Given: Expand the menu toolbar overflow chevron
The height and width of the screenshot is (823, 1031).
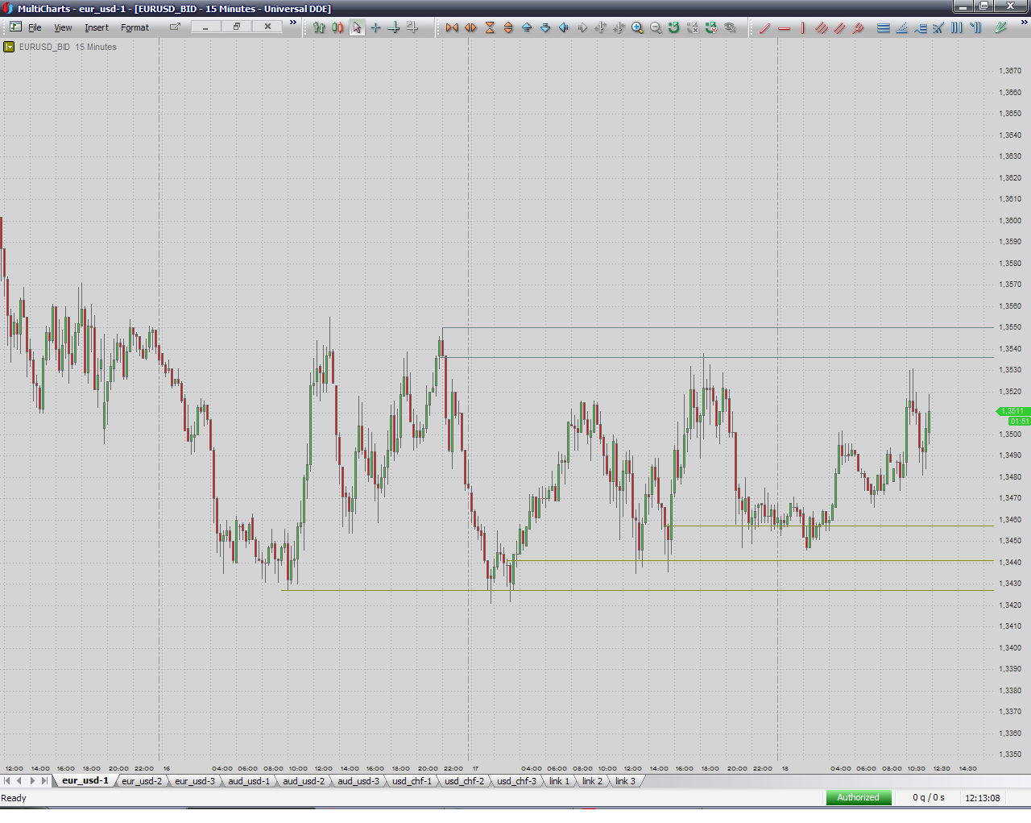Looking at the screenshot, I should click(x=293, y=23).
